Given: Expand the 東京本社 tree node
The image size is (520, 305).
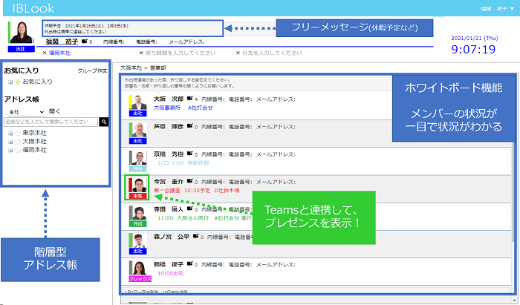Looking at the screenshot, I should [x=10, y=134].
